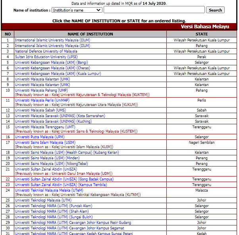Image resolution: width=239 pixels, height=235 pixels.
Task: Open USM (Minden) link
Action: 47,158
